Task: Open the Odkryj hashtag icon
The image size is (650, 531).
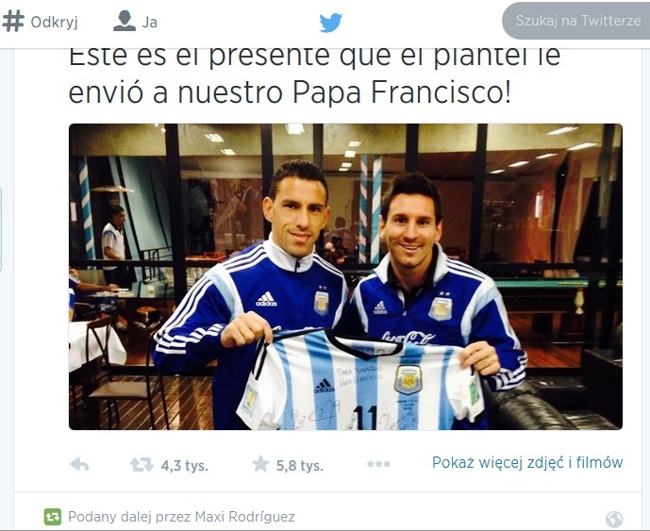Action: pos(13,21)
